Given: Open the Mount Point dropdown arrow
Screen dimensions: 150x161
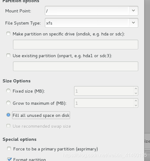Looking at the screenshot, I should coord(133,11).
